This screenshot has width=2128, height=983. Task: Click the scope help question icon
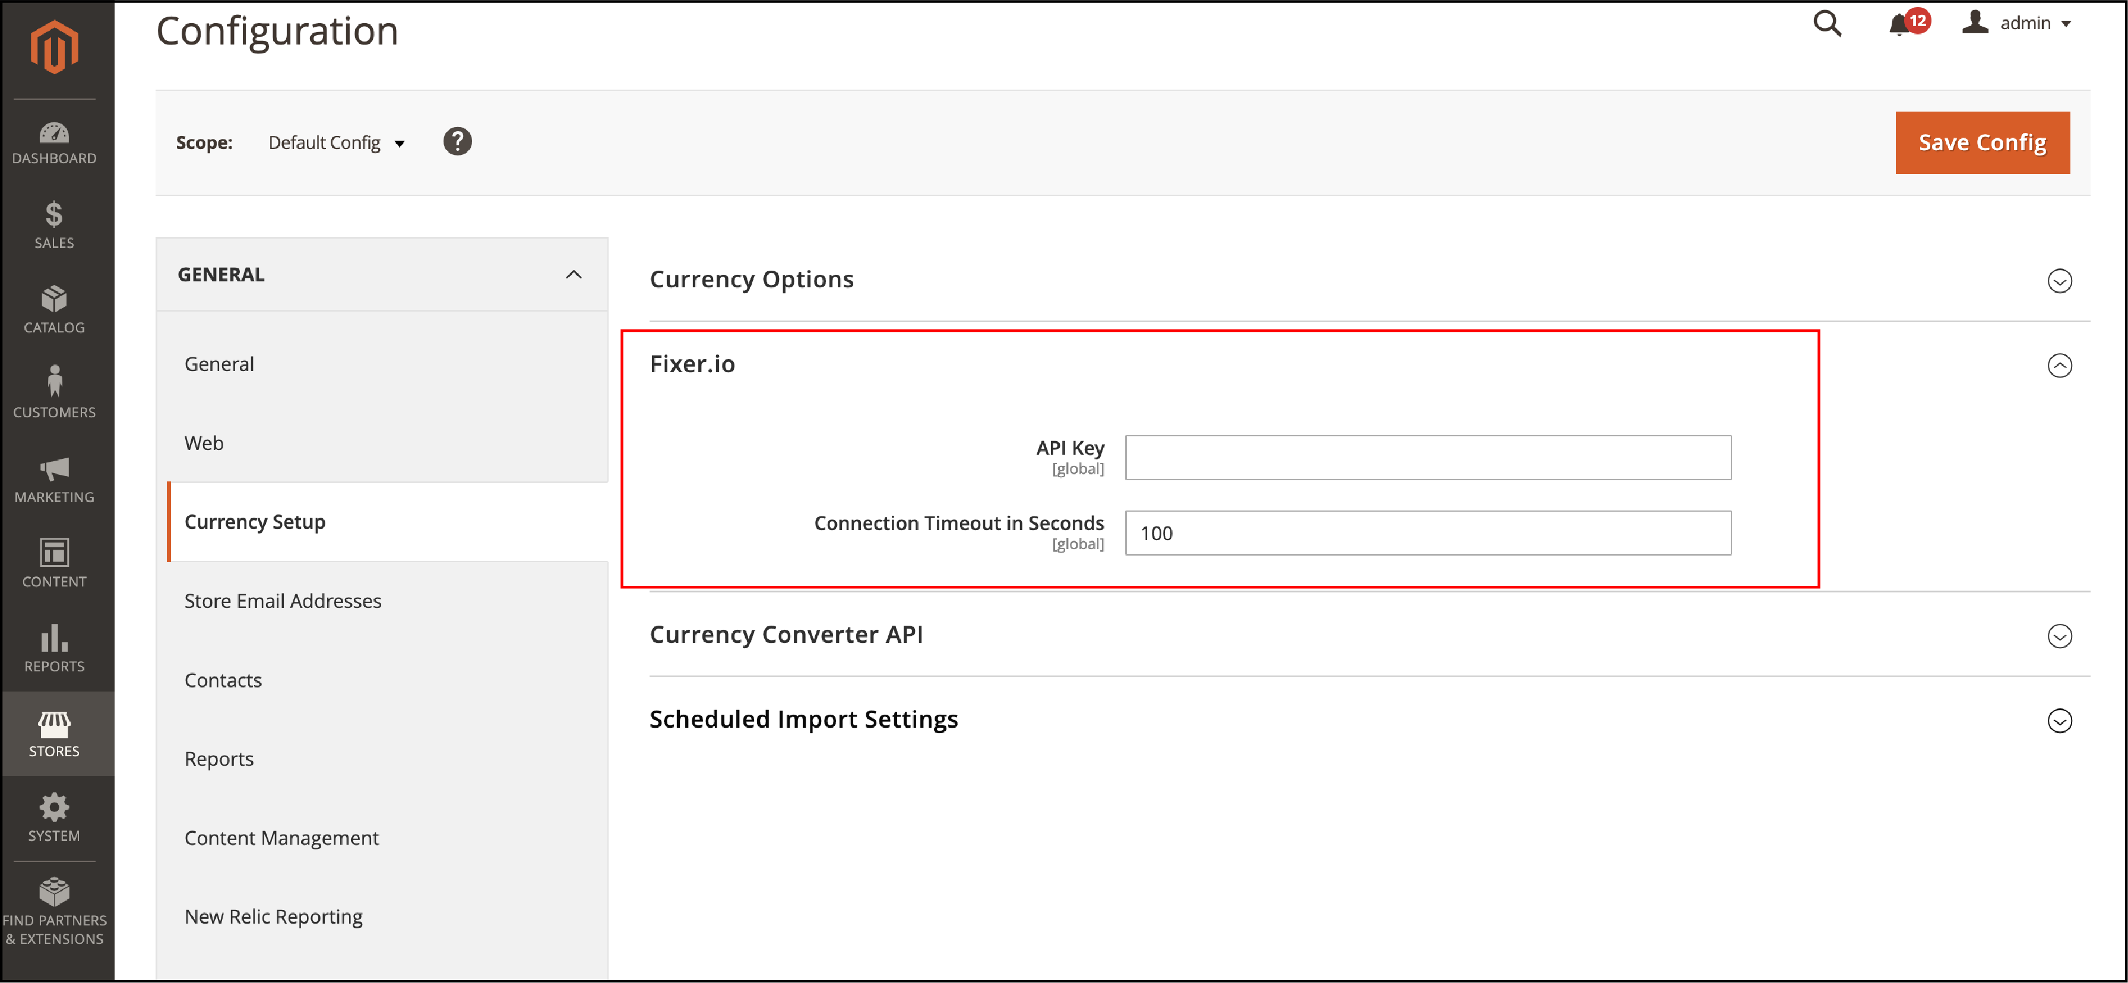coord(457,142)
